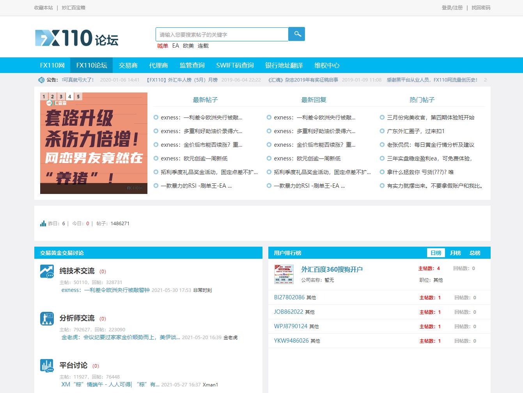Switch banner to slide 3

pyautogui.click(x=61, y=96)
